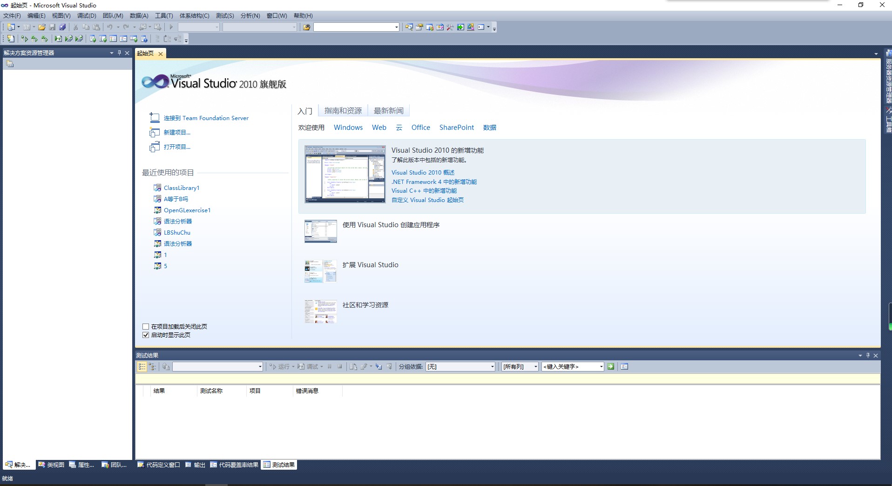This screenshot has height=486, width=892.
Task: Open the Properties Window toolbar icon
Action: pos(419,27)
